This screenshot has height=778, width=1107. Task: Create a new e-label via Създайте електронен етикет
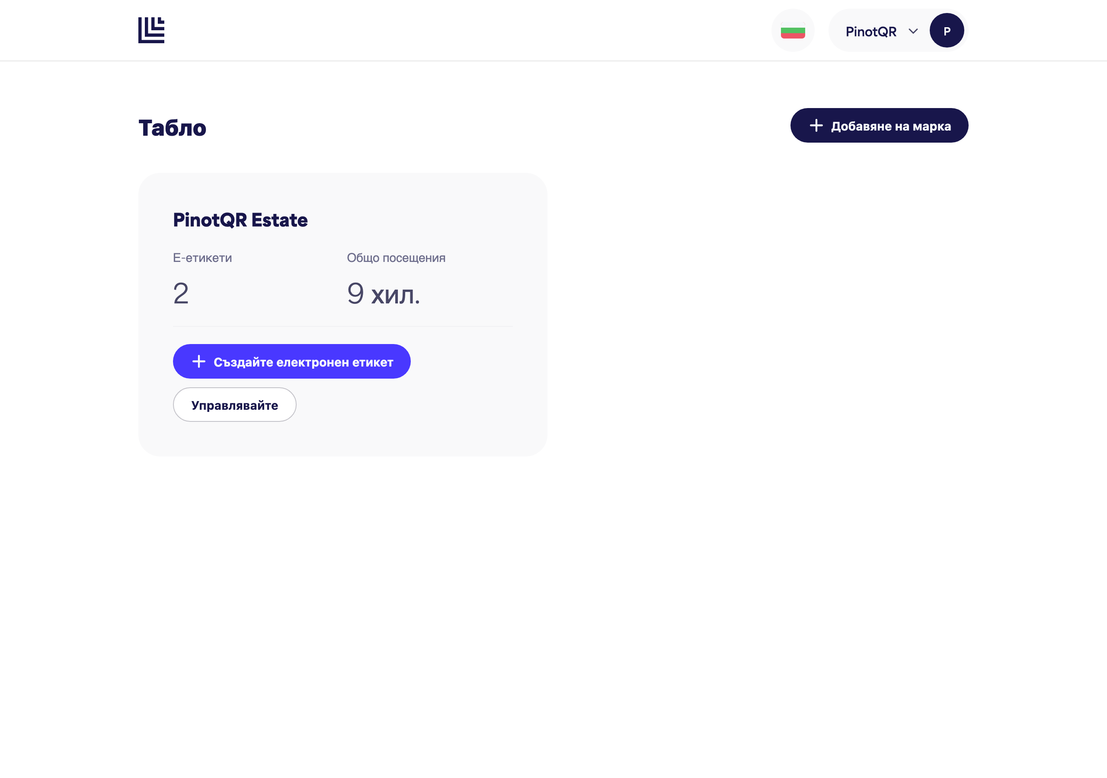[292, 361]
